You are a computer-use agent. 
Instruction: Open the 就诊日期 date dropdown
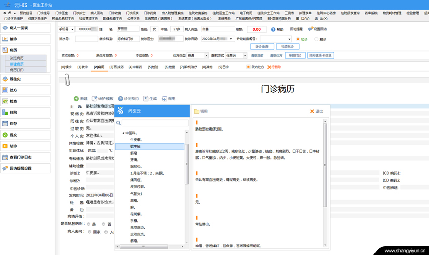point(231,39)
